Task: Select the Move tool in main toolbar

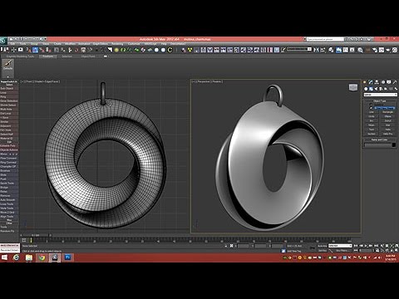Action: pyautogui.click(x=13, y=50)
